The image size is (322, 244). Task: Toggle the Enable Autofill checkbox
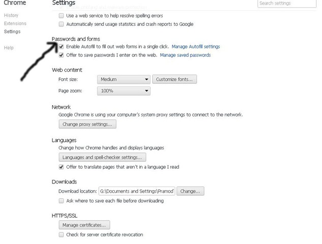pyautogui.click(x=62, y=47)
